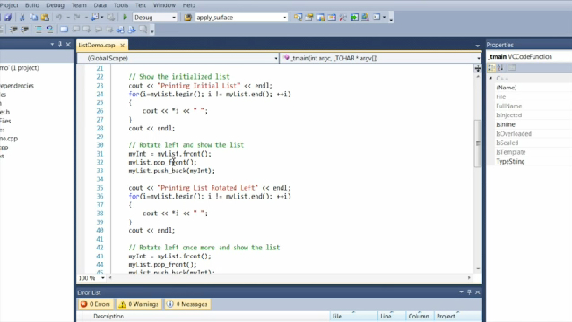The width and height of the screenshot is (572, 322).
Task: Uncomment the selected lines icon
Action: click(49, 30)
